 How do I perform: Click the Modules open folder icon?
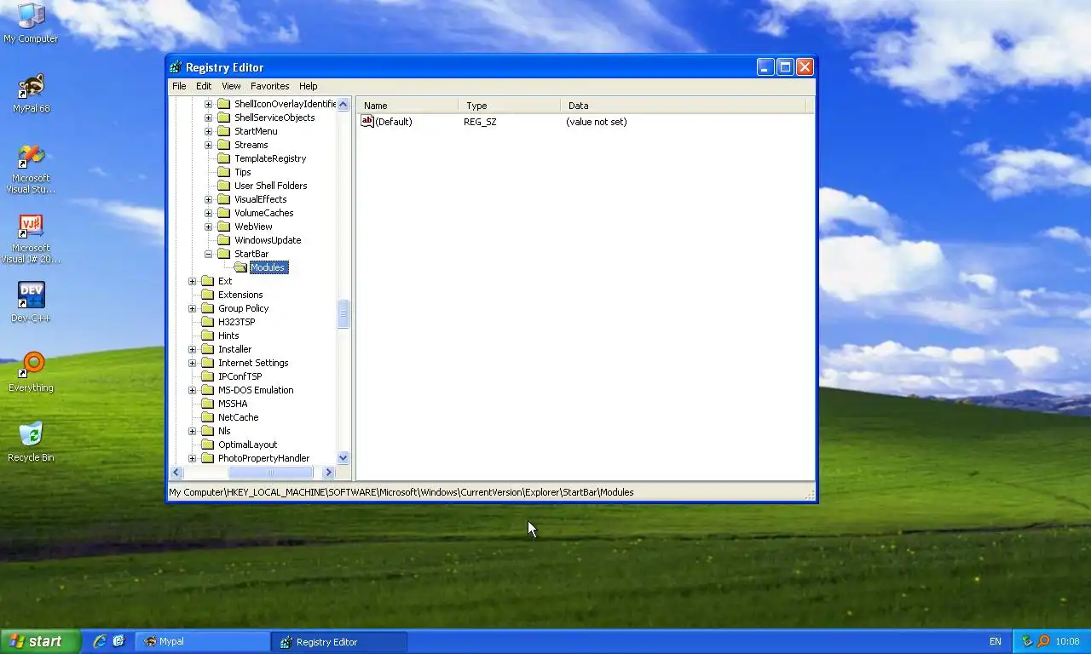click(x=240, y=267)
